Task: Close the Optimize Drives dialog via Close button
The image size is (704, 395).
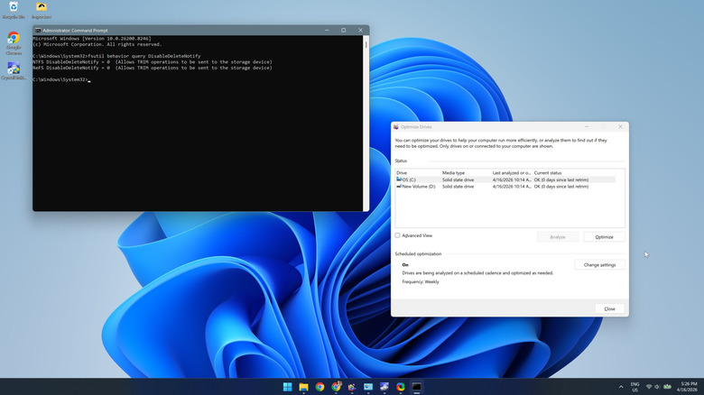Action: (610, 308)
